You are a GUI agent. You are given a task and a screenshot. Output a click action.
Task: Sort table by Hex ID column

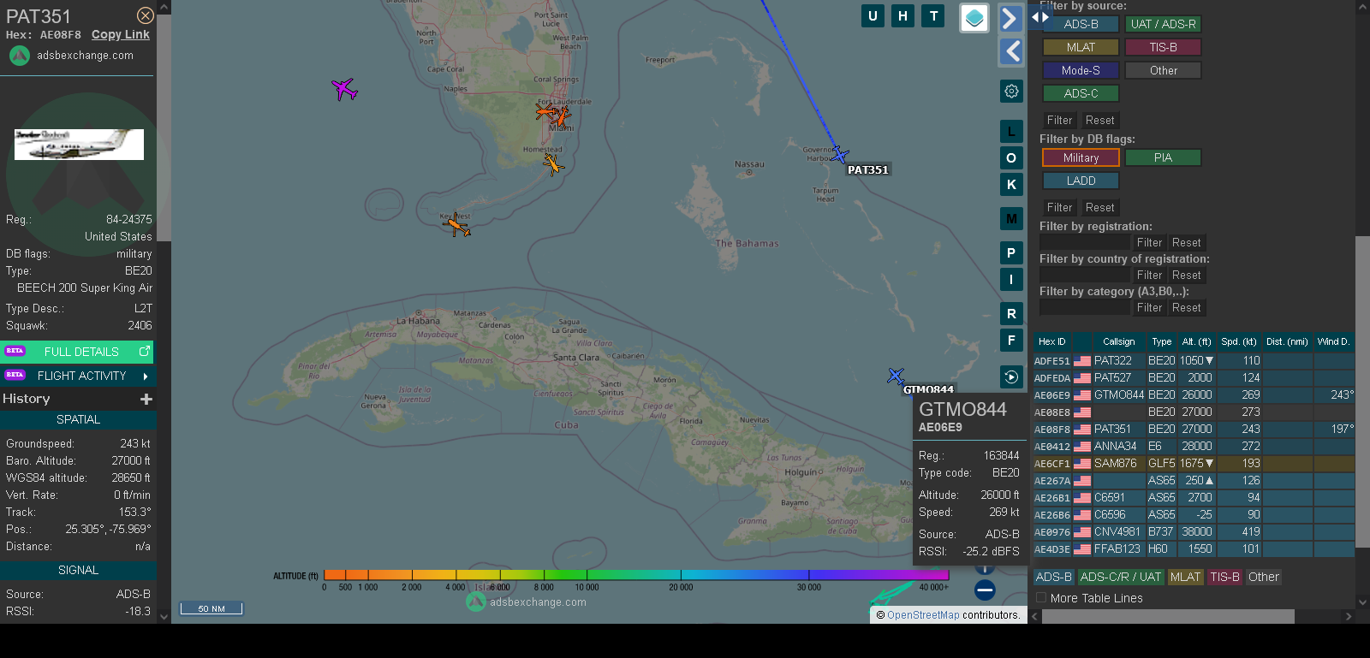(1052, 341)
